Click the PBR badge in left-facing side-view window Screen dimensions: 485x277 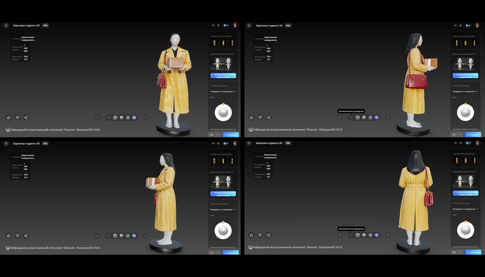pyautogui.click(x=45, y=143)
